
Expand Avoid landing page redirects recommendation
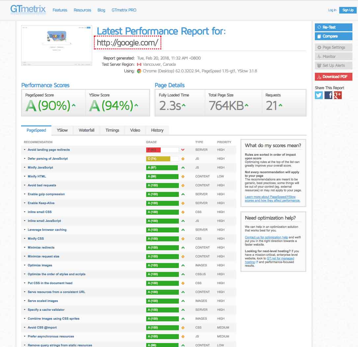point(48,150)
